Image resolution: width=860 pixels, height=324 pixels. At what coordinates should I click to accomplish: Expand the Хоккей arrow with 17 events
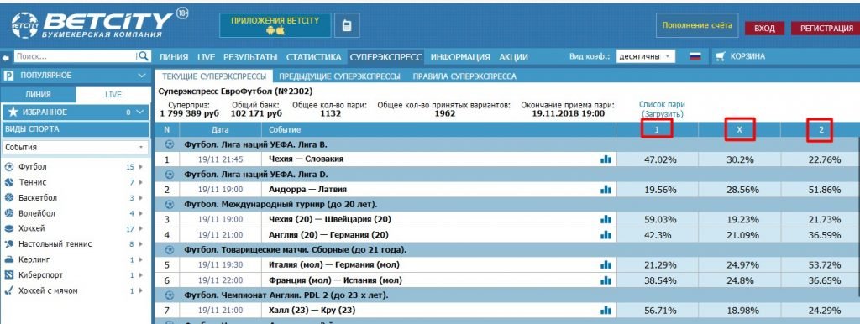(141, 228)
